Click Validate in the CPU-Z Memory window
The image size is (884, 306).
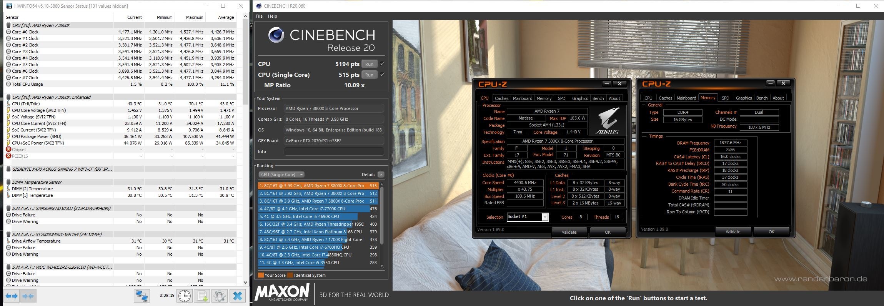(733, 232)
